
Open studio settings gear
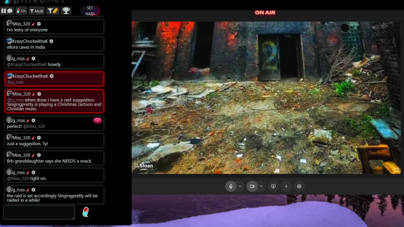pos(299,186)
